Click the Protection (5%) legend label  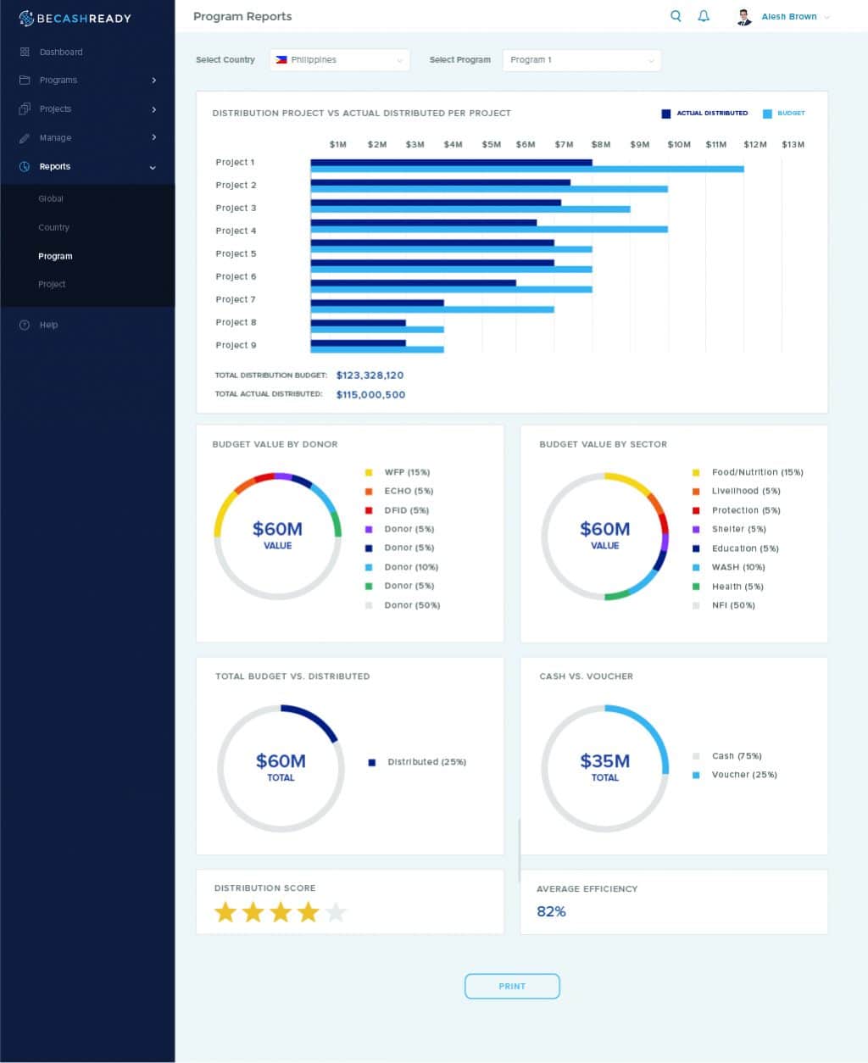(746, 510)
